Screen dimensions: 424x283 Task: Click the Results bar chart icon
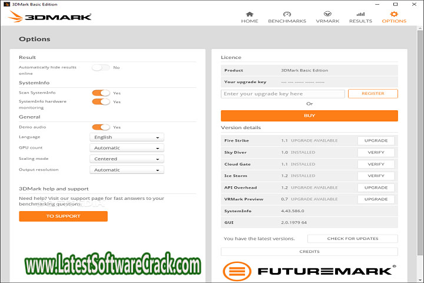tap(360, 14)
